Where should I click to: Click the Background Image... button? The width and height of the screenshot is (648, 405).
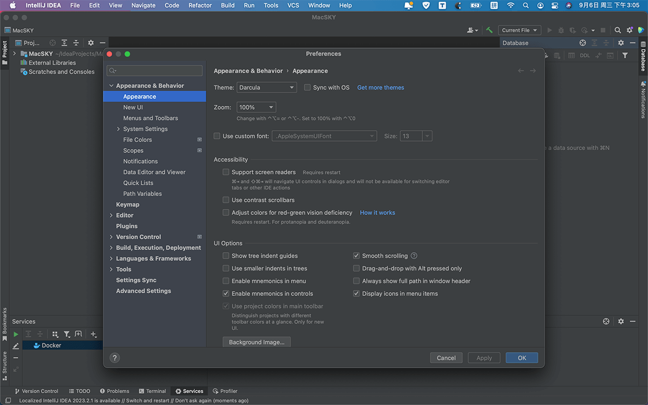(x=257, y=342)
